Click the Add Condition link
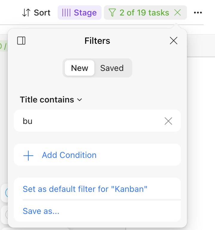The width and height of the screenshot is (215, 230). click(69, 155)
